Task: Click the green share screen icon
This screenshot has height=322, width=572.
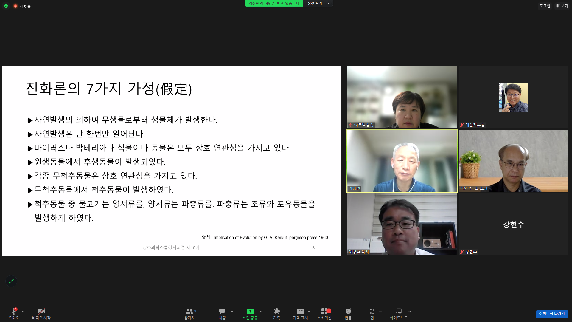Action: coord(250,311)
